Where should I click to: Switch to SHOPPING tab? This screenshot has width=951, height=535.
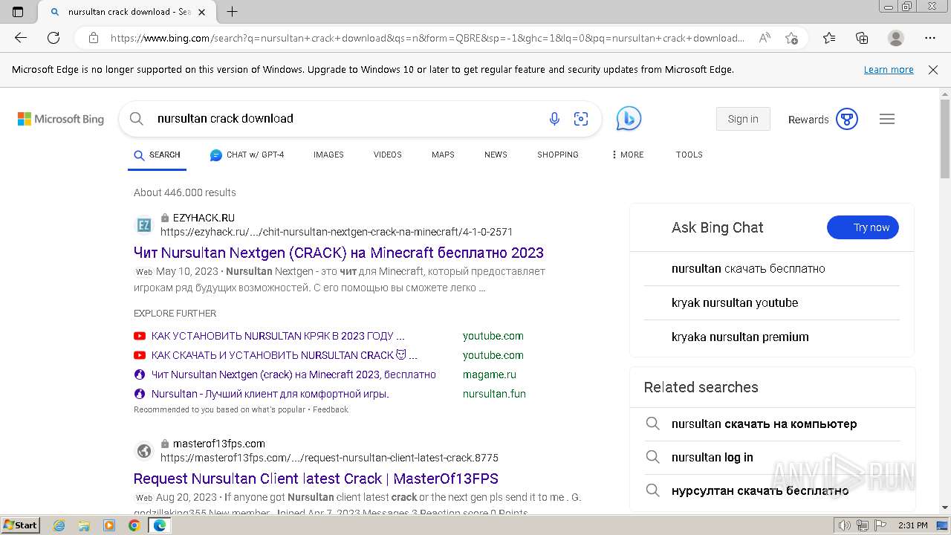pyautogui.click(x=558, y=155)
